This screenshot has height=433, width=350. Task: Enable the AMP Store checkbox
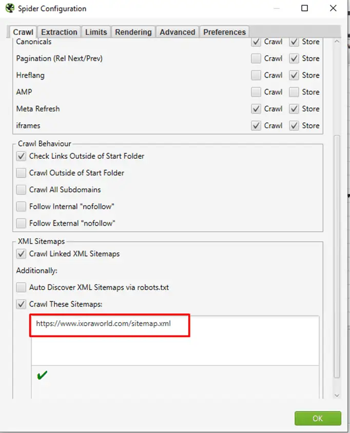click(x=294, y=92)
